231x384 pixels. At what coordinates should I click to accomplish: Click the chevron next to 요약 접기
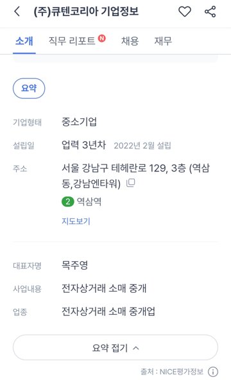pyautogui.click(x=136, y=348)
